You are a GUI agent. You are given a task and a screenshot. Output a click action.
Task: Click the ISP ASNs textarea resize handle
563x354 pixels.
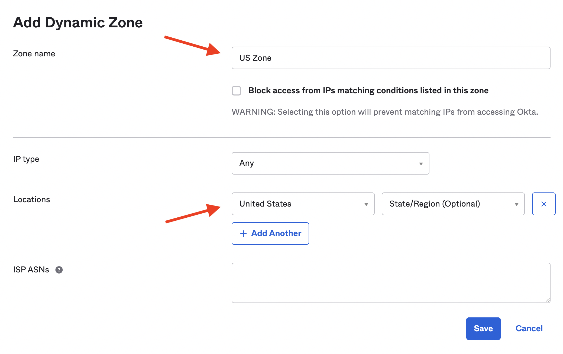547,300
